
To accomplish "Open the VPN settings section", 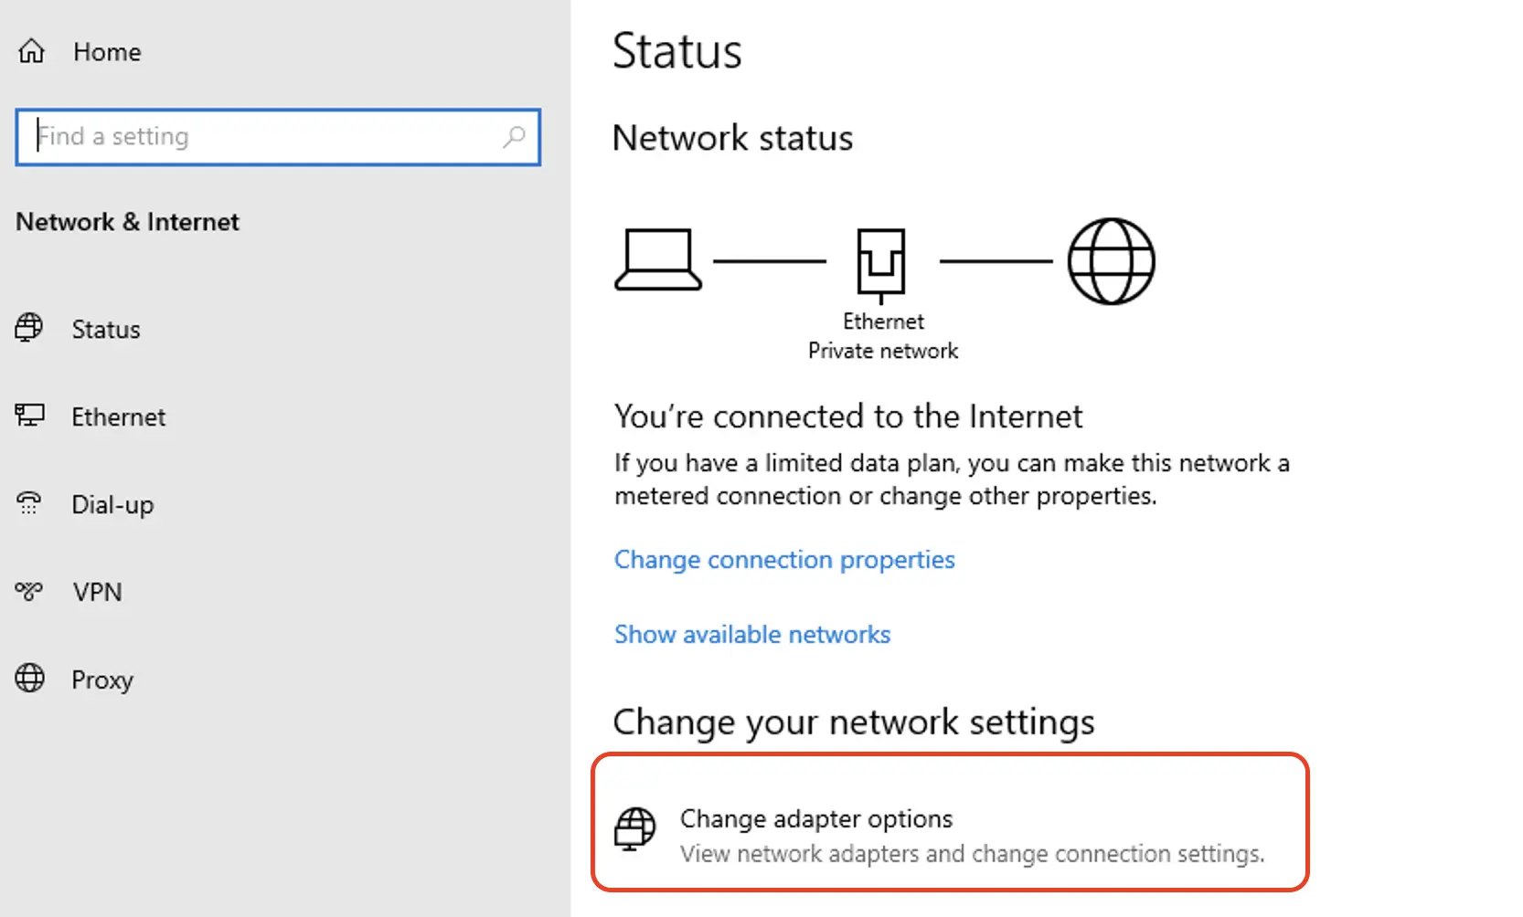I will [x=97, y=593].
